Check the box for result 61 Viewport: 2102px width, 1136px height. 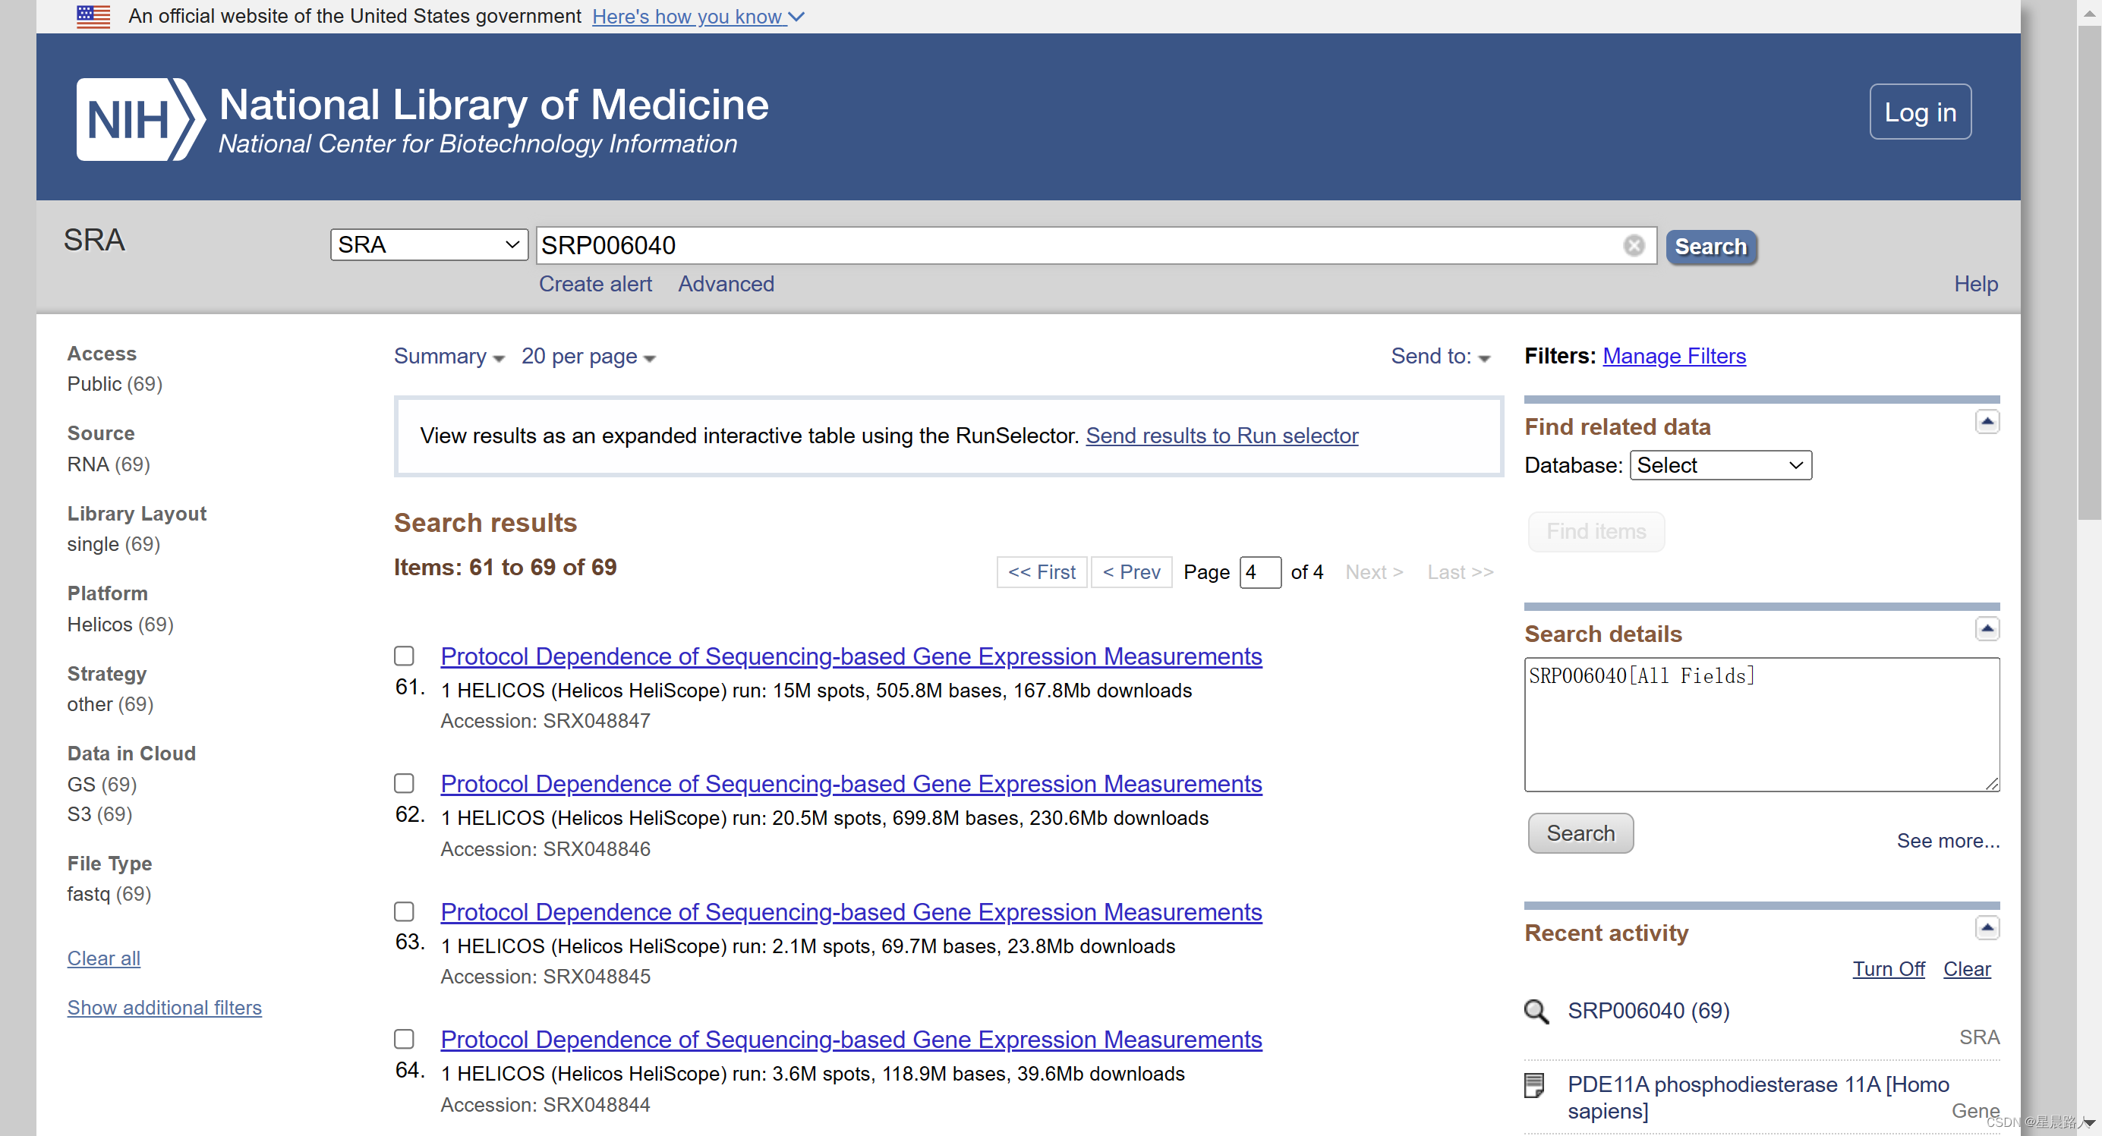[404, 656]
